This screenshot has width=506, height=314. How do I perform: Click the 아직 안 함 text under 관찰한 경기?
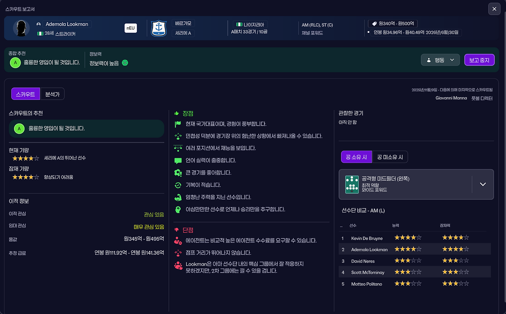(348, 122)
